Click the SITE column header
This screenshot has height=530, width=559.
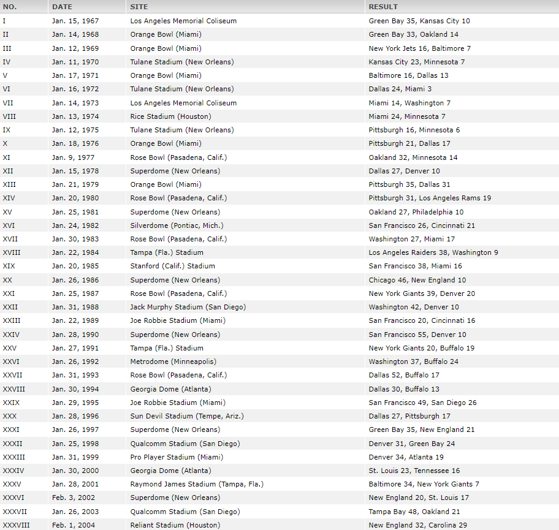click(139, 7)
